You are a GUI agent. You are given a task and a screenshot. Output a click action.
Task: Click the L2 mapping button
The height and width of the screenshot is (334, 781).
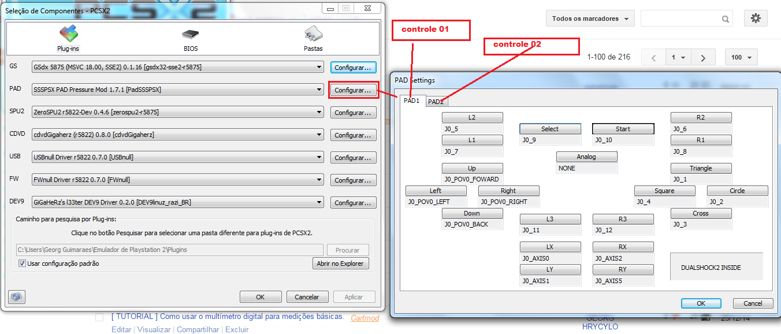(x=473, y=117)
